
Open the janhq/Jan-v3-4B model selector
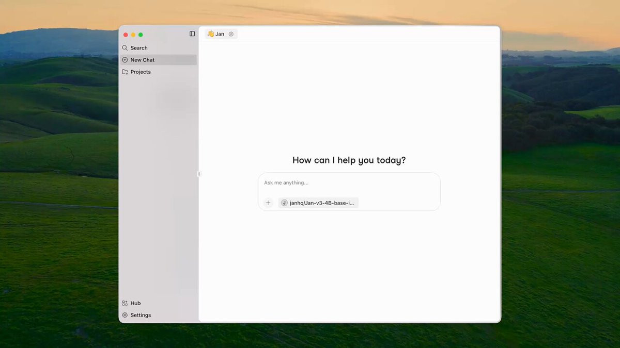pos(318,203)
